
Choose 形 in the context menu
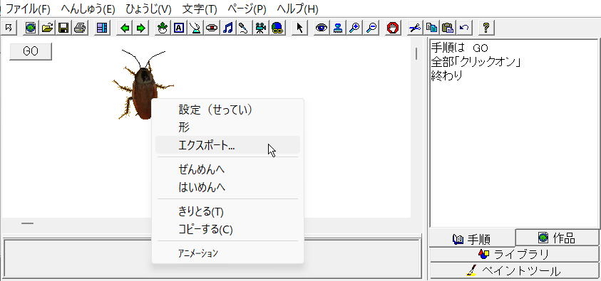pyautogui.click(x=227, y=127)
